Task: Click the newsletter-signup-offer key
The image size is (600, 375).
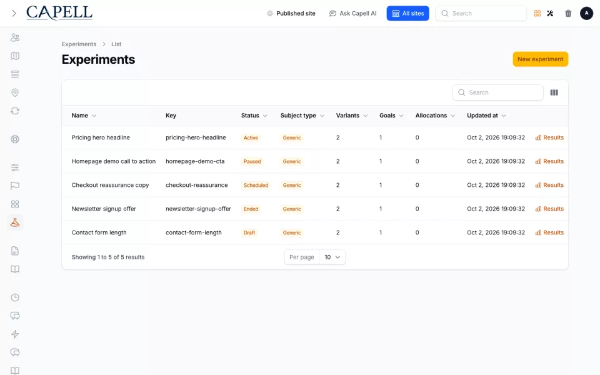Action: pyautogui.click(x=198, y=209)
